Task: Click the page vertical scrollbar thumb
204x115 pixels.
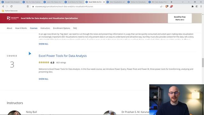Action: (203, 63)
